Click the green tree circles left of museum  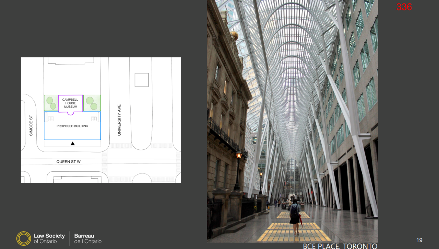[51, 103]
